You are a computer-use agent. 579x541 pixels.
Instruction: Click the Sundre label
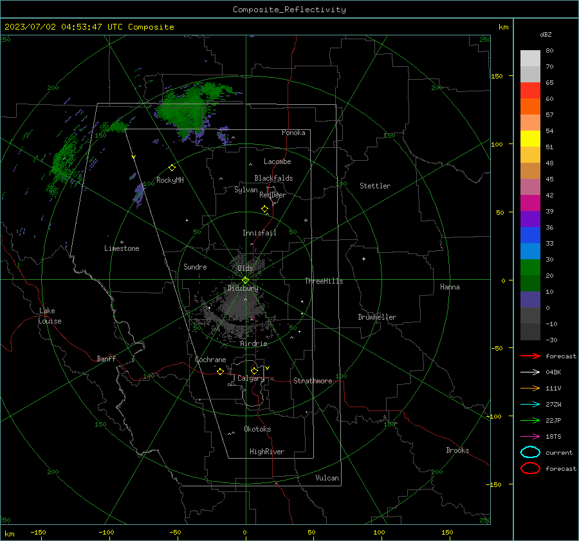[195, 266]
